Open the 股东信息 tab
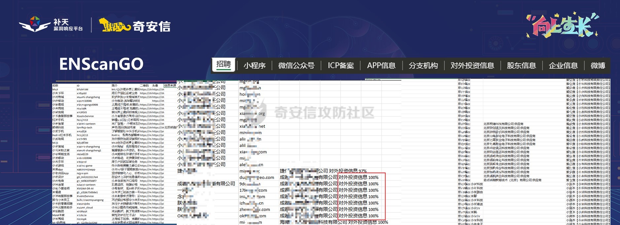 tap(521, 66)
